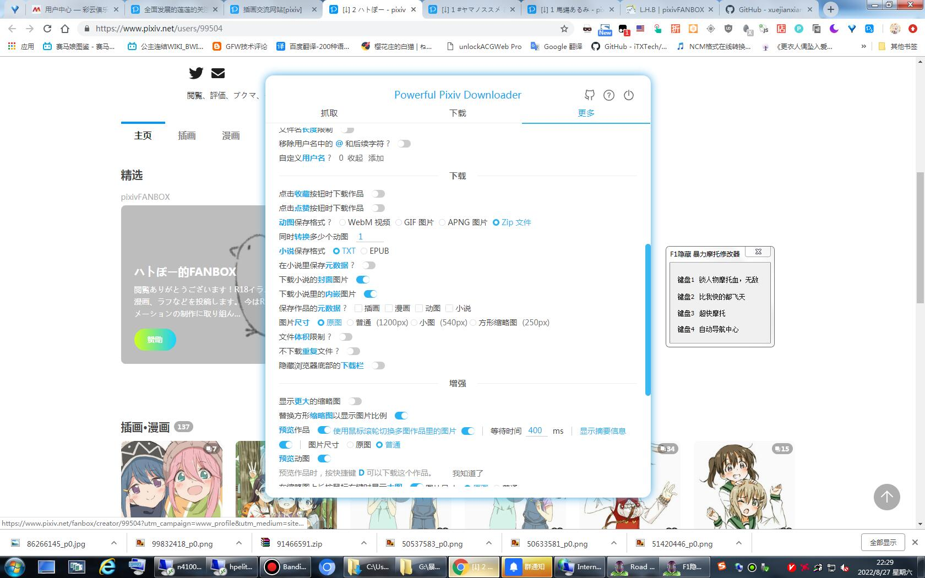Screen dimensions: 925x578
Task: Select the EPUB radio button for 小说保存格式
Action: click(x=364, y=250)
